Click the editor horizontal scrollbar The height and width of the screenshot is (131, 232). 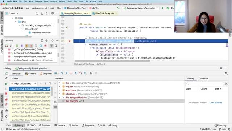[x=112, y=61]
